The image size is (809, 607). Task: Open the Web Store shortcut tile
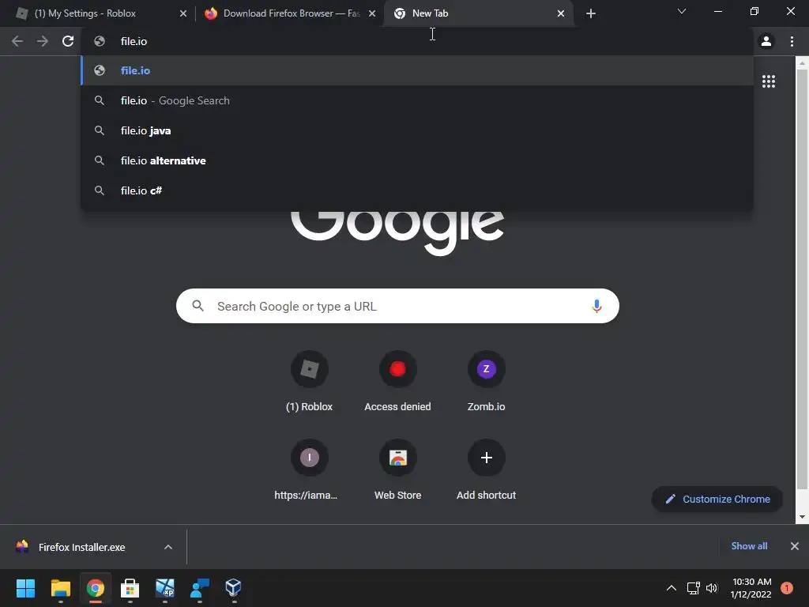(x=398, y=471)
